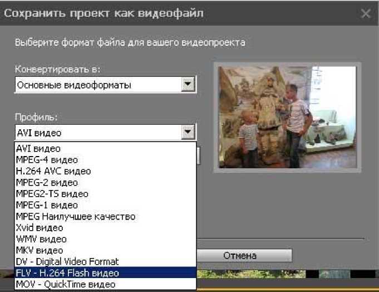Choose MPEG-1 видео profile
The width and height of the screenshot is (379, 292).
[105, 205]
